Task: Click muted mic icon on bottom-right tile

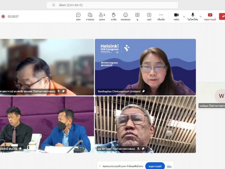Action: tap(138, 149)
